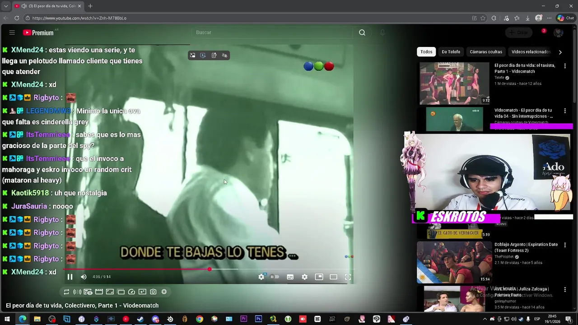Close the YouTube browser tab
Screen dimensions: 578x325
(x=79, y=6)
